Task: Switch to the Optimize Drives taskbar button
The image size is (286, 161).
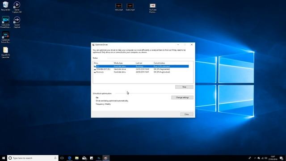Action: click(x=106, y=158)
